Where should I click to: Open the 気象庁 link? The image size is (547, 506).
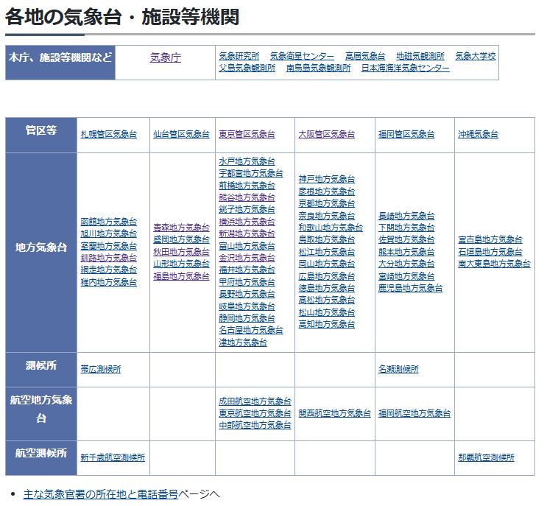pos(166,57)
